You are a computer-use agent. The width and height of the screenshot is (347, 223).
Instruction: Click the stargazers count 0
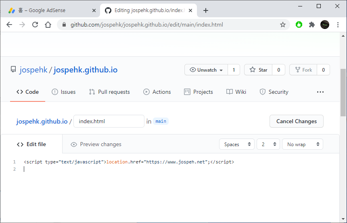click(x=279, y=70)
